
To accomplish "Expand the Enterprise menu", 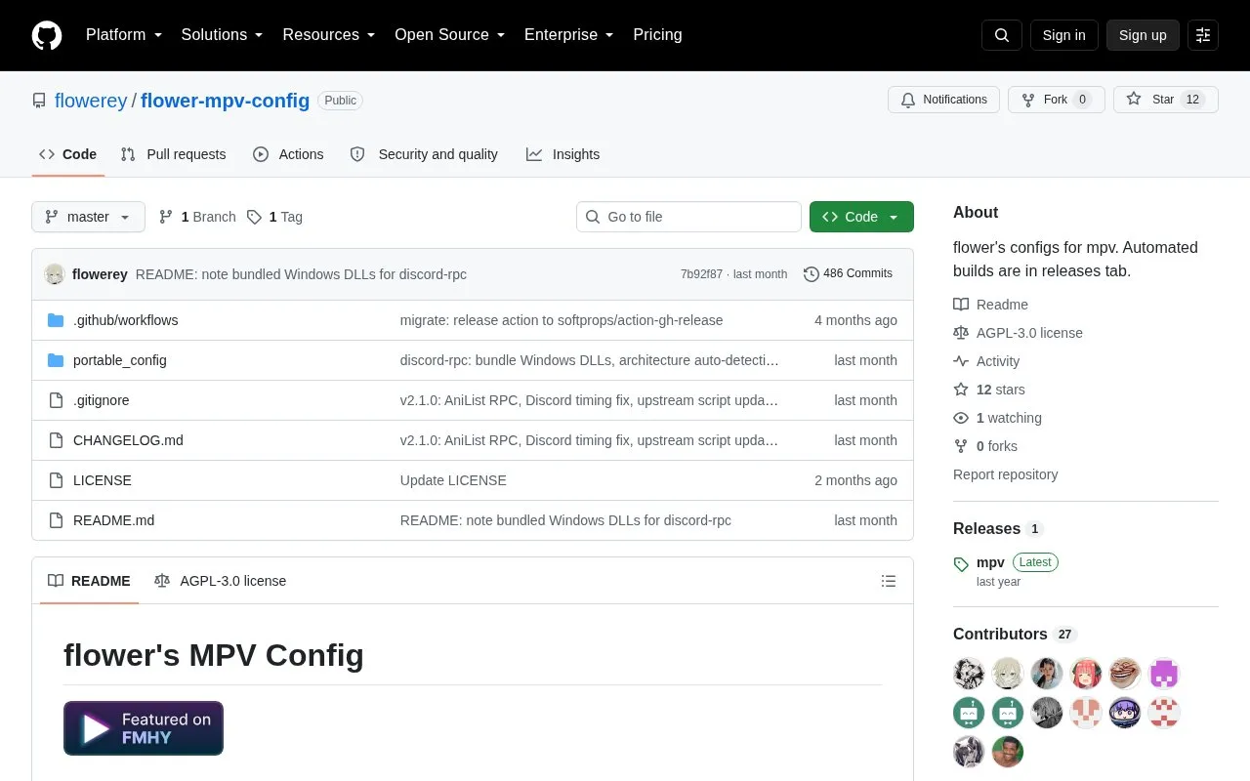I will (569, 35).
